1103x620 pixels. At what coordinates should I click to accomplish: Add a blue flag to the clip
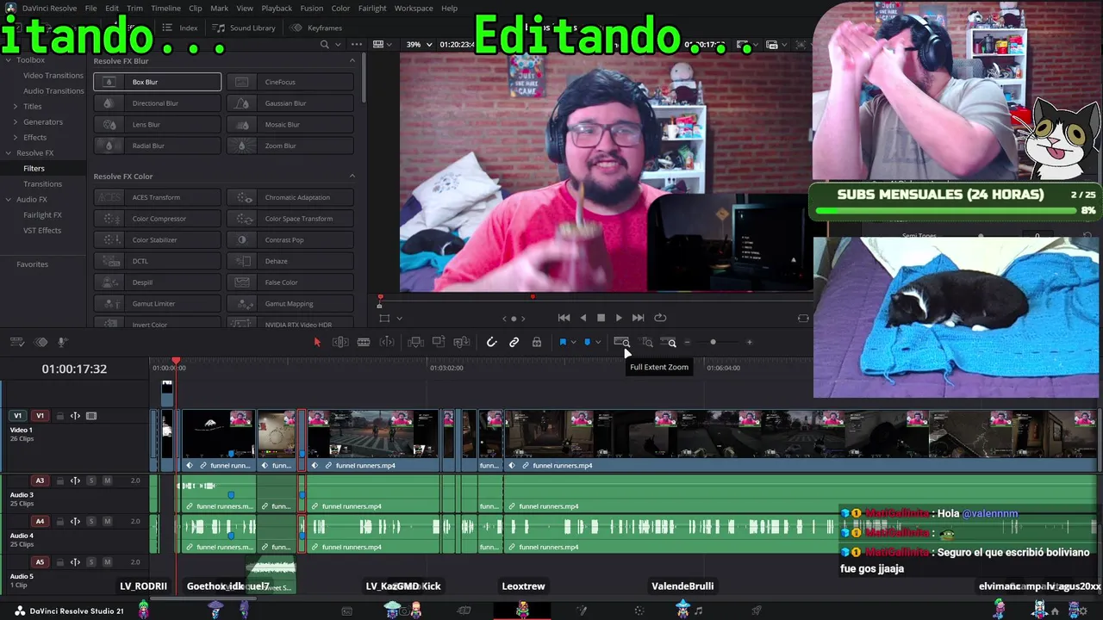(563, 342)
